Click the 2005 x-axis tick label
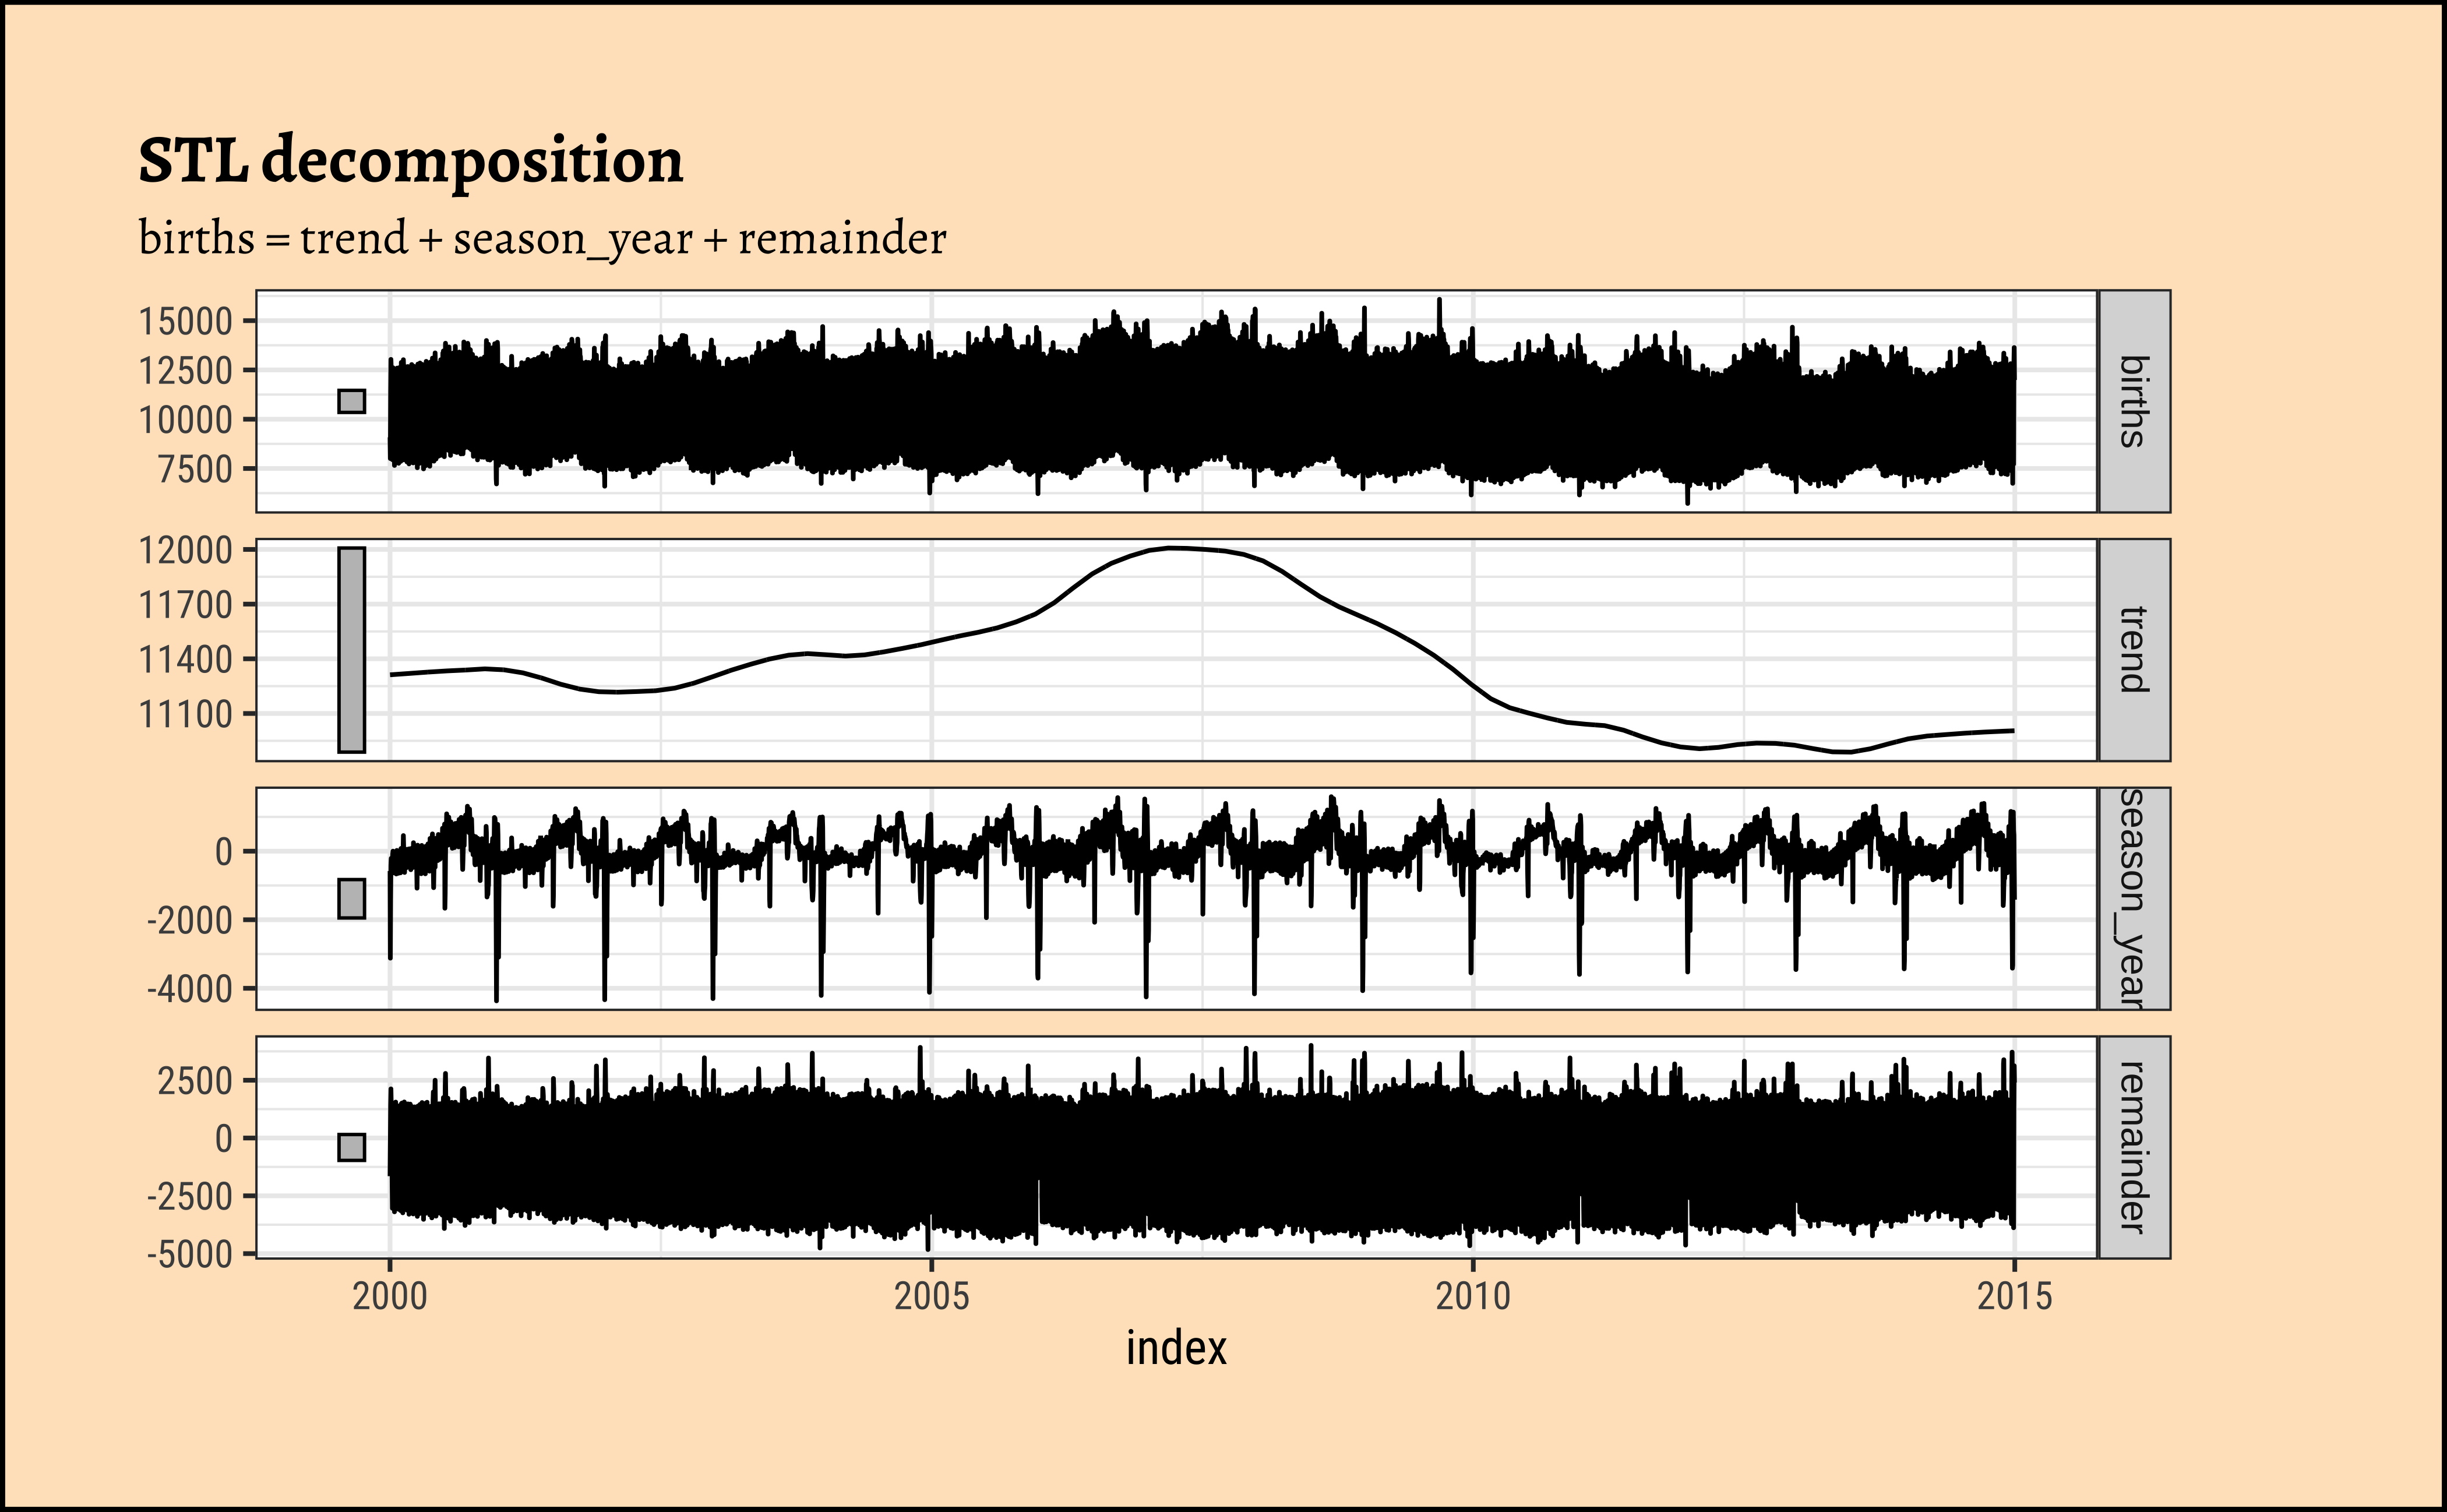Viewport: 2447px width, 1512px height. point(931,1296)
